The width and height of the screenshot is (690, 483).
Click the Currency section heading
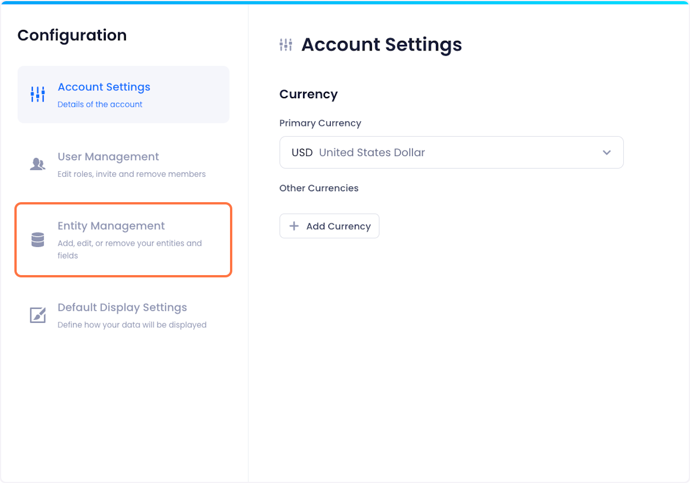click(x=308, y=94)
